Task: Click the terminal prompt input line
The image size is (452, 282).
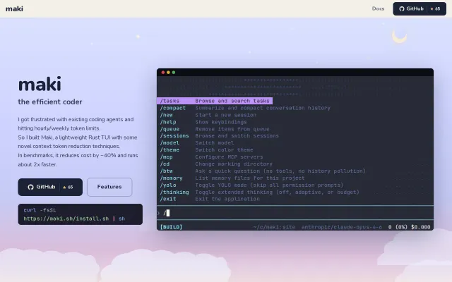Action: [x=295, y=213]
